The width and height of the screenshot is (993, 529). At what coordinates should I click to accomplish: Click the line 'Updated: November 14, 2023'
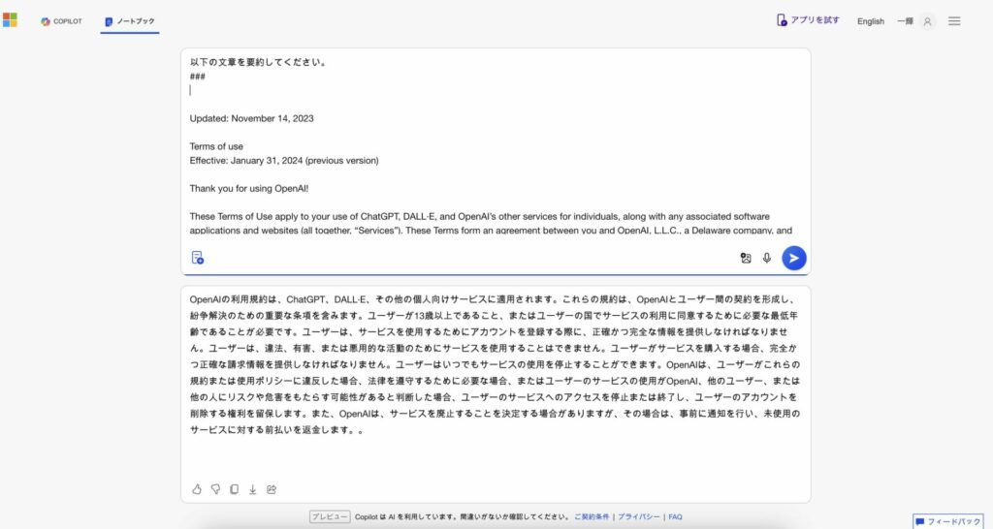251,118
